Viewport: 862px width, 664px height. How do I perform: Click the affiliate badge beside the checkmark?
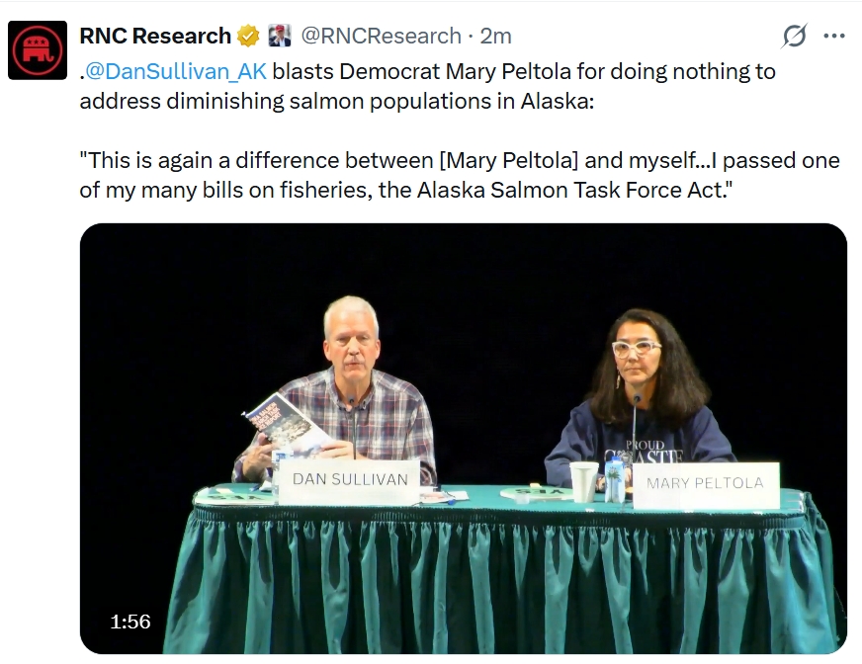coord(280,36)
